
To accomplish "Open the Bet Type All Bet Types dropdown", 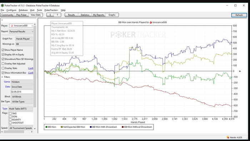I will [x=22, y=102].
